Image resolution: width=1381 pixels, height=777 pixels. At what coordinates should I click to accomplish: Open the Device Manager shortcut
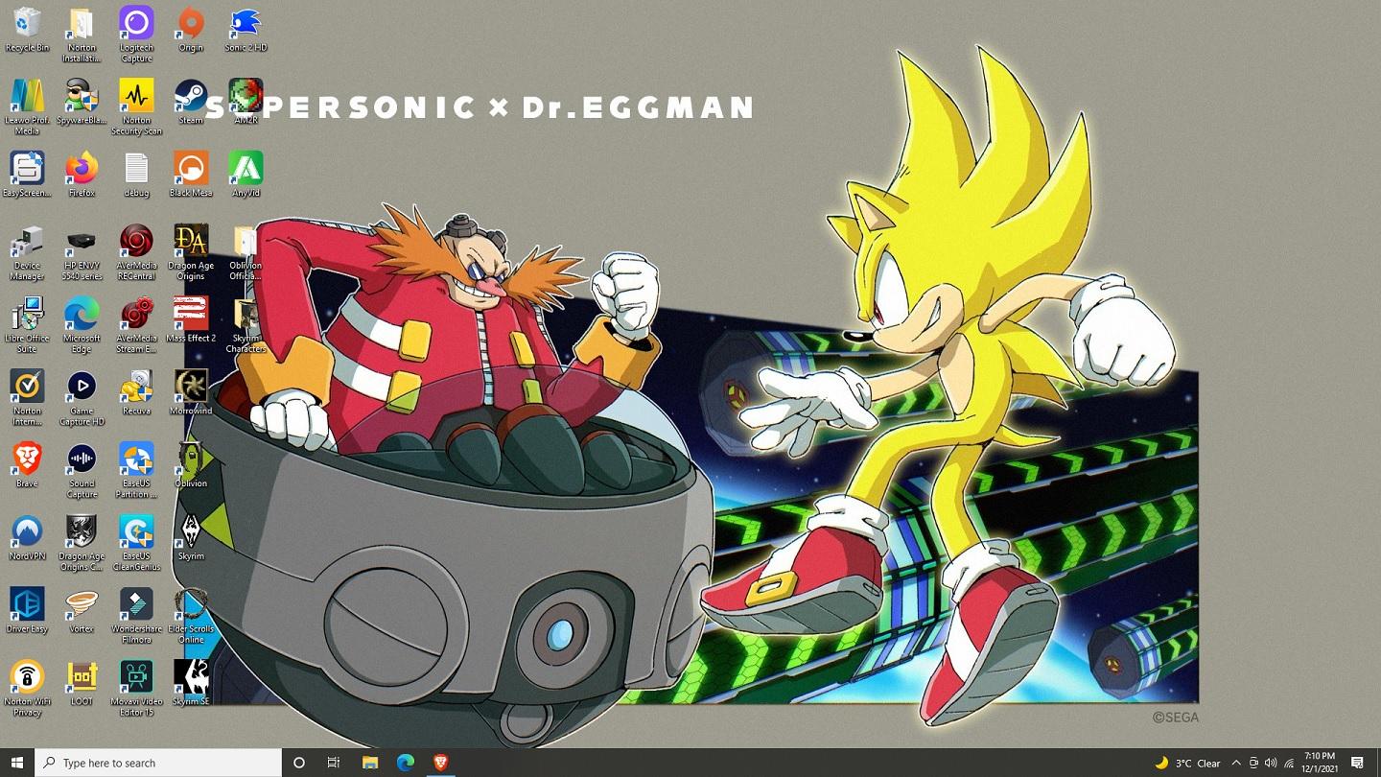coord(27,252)
